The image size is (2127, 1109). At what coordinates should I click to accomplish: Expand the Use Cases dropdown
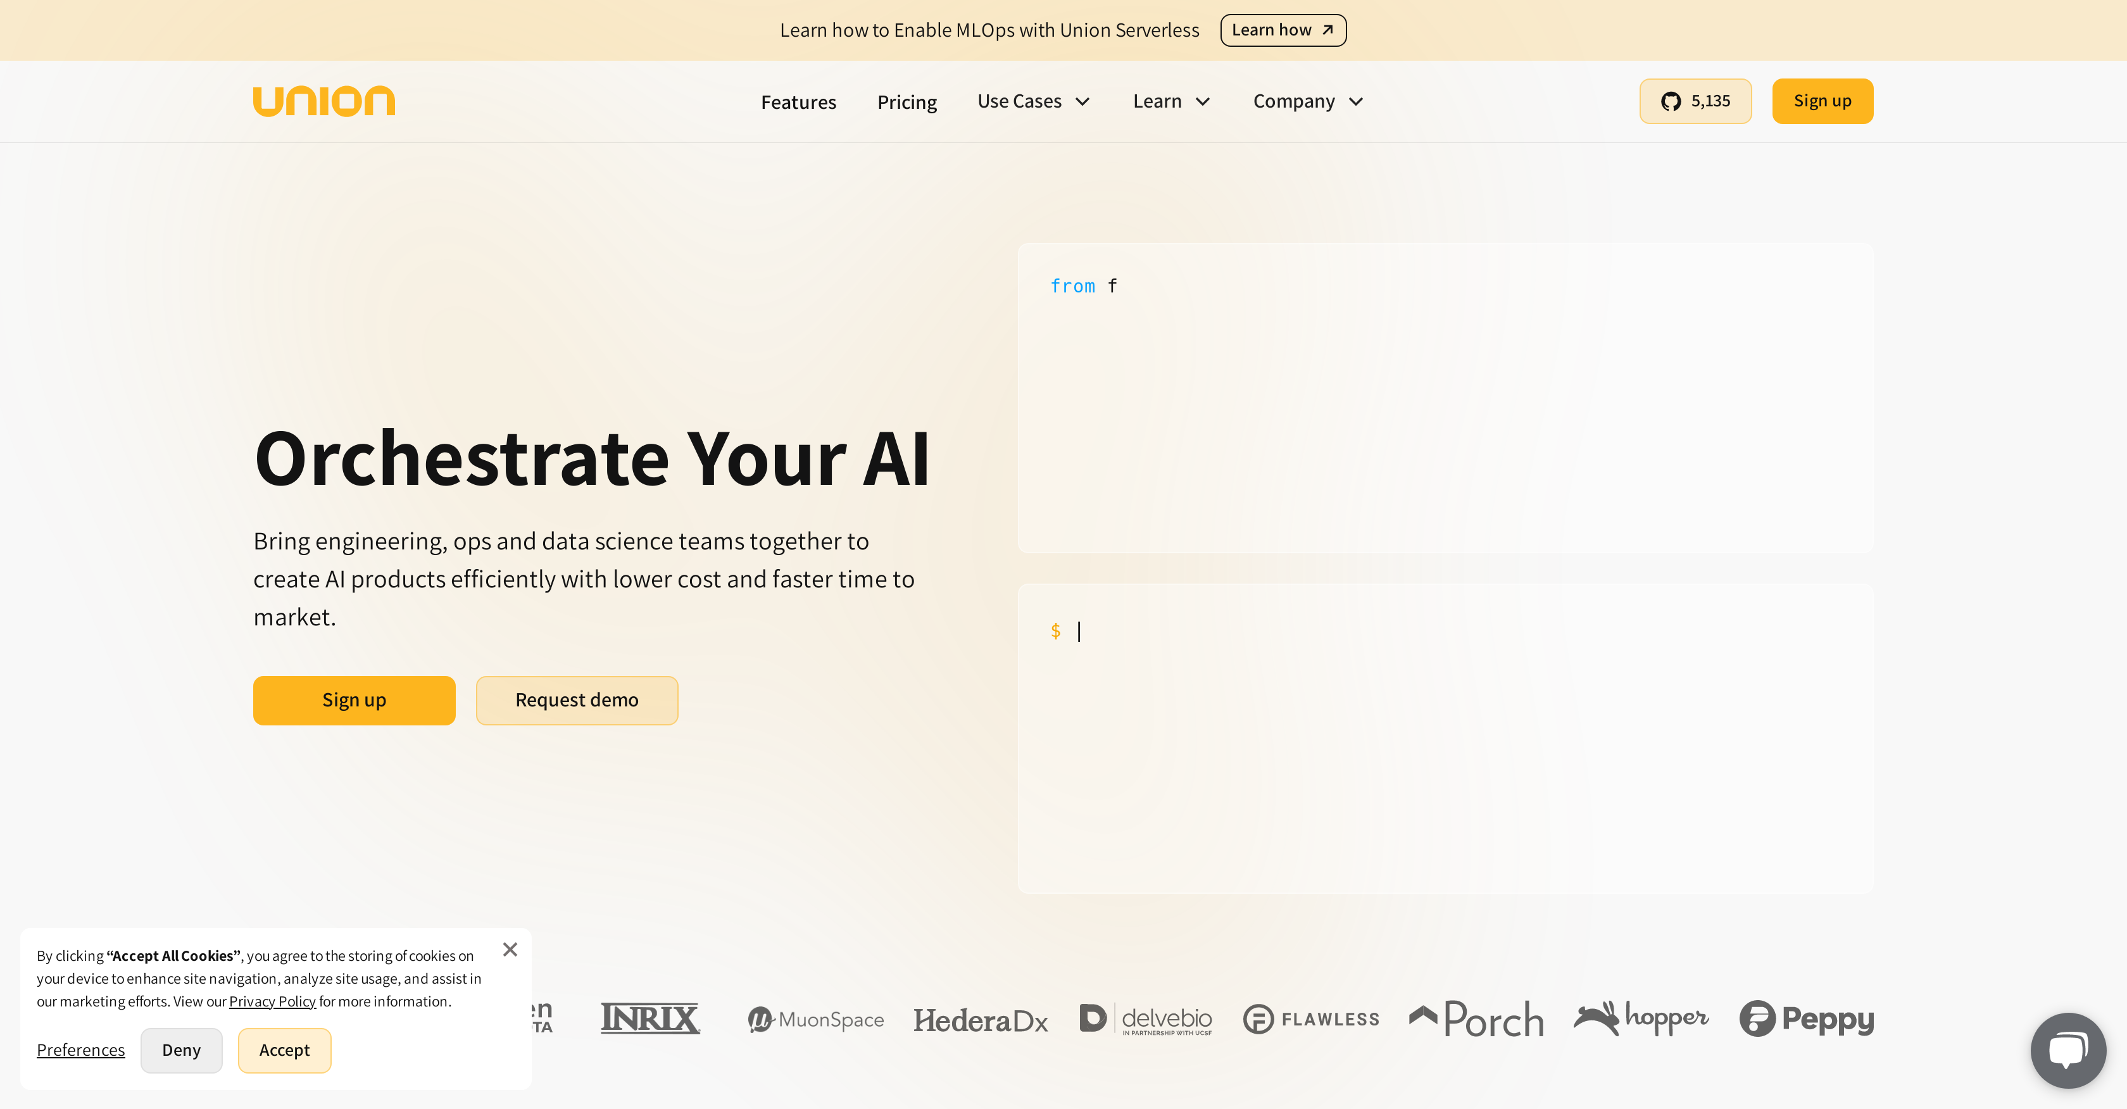click(x=1033, y=101)
